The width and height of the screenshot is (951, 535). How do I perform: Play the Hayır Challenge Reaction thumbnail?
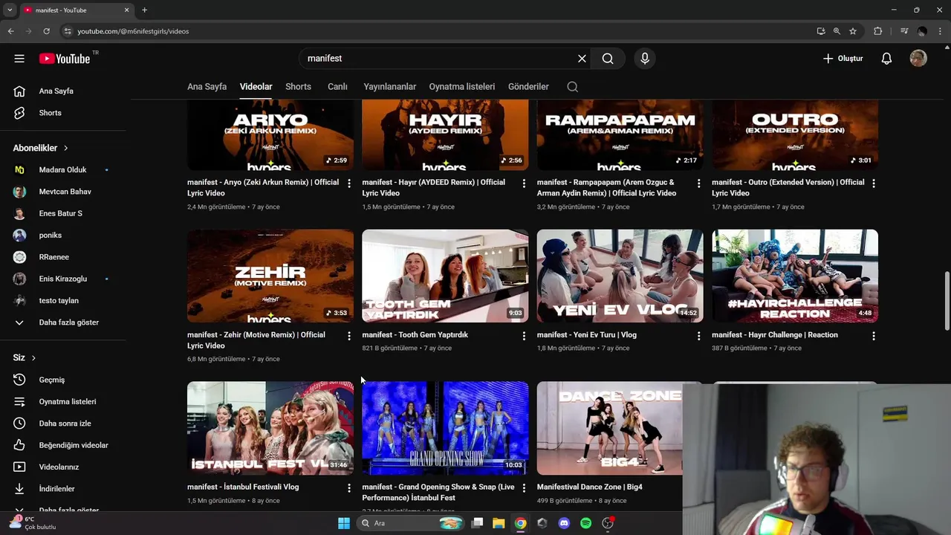coord(795,276)
